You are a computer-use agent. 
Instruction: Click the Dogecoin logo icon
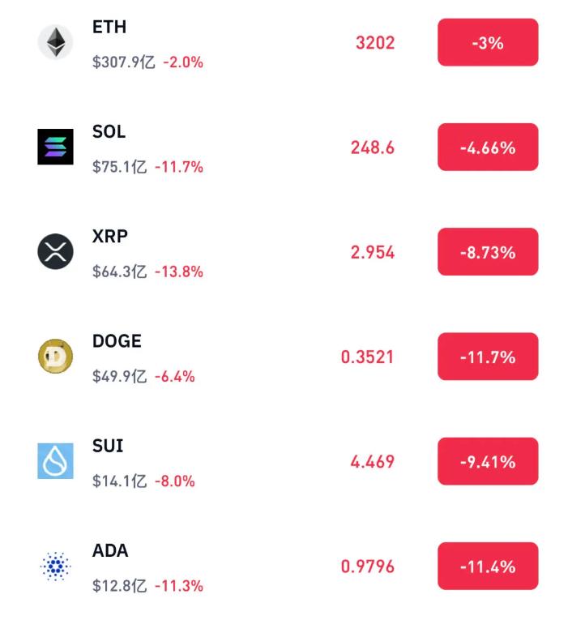point(55,357)
